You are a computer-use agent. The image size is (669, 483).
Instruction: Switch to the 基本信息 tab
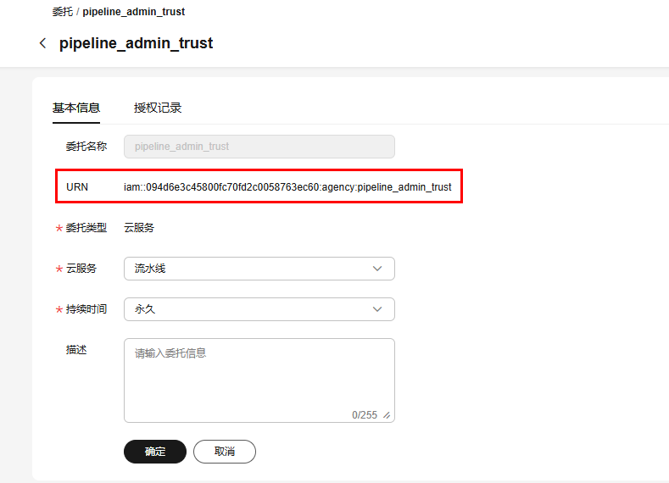coord(76,108)
